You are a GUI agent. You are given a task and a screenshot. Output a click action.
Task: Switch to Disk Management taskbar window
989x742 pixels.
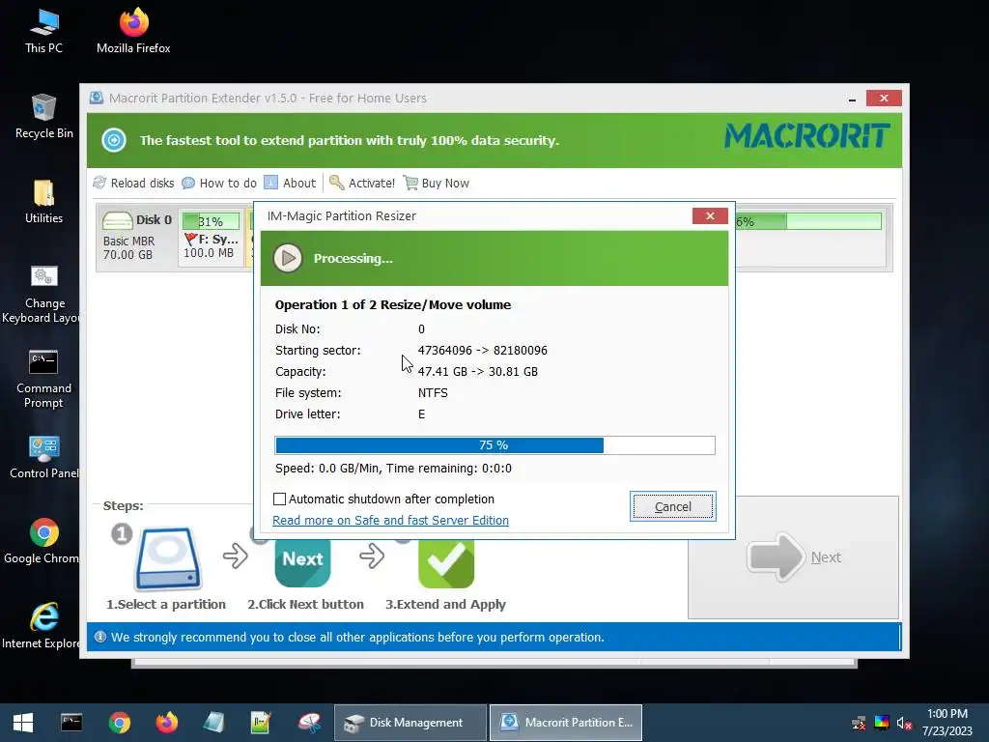(410, 723)
